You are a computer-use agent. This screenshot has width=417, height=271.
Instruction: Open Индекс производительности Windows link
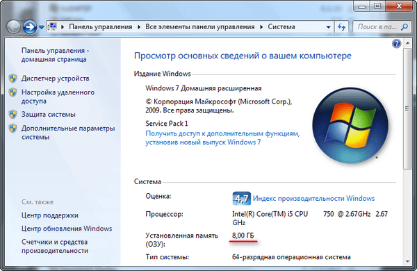click(x=313, y=199)
